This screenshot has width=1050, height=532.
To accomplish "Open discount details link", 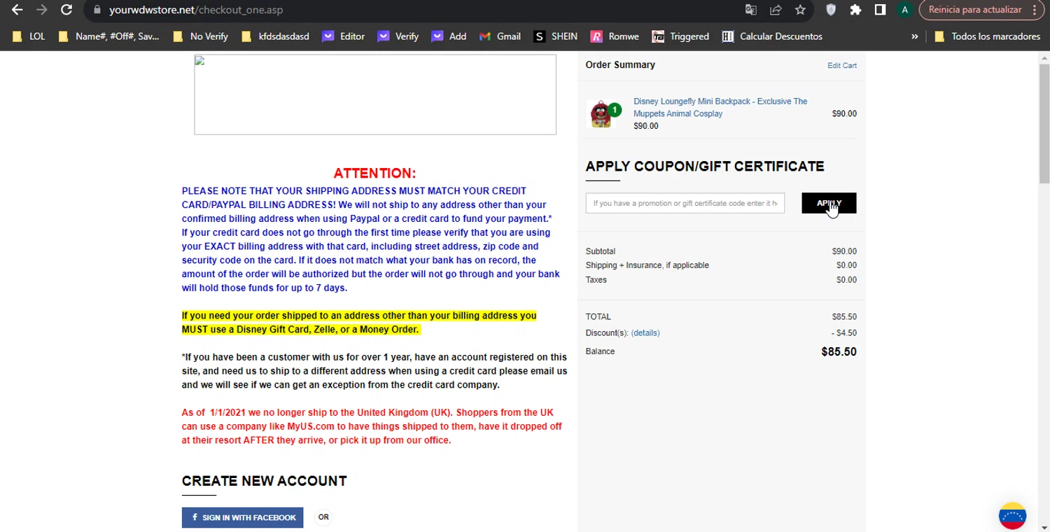I will [x=645, y=333].
